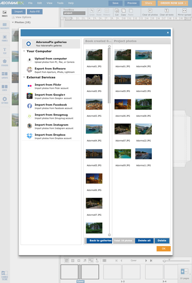
Task: Click the Save button
Action: pyautogui.click(x=116, y=3)
